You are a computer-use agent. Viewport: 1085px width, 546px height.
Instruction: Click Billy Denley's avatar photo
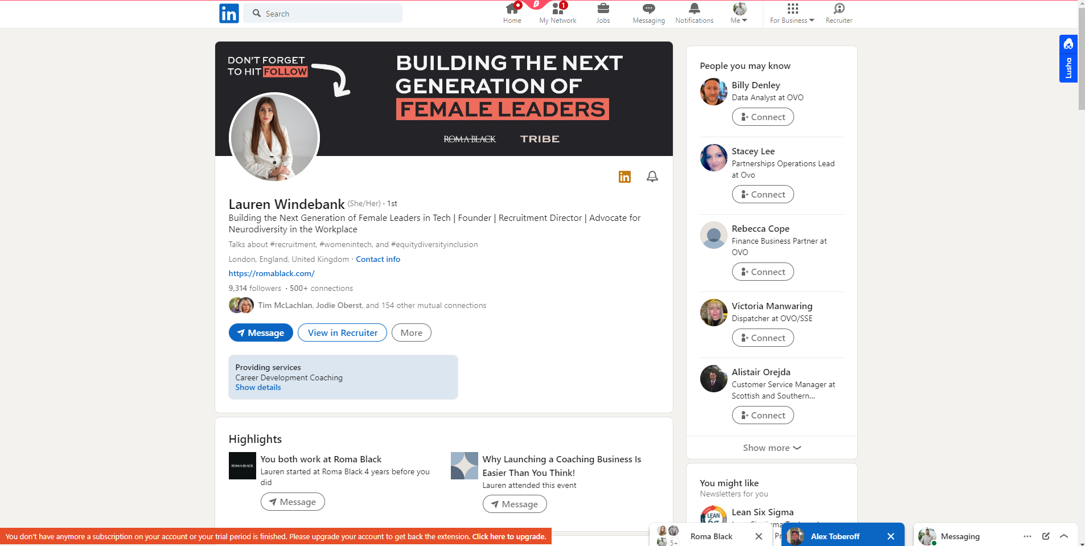pos(714,92)
